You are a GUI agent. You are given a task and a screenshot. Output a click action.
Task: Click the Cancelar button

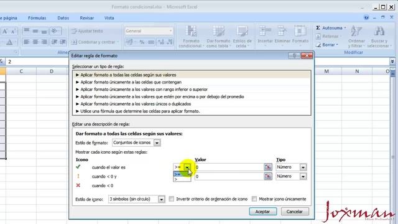pos(294,212)
